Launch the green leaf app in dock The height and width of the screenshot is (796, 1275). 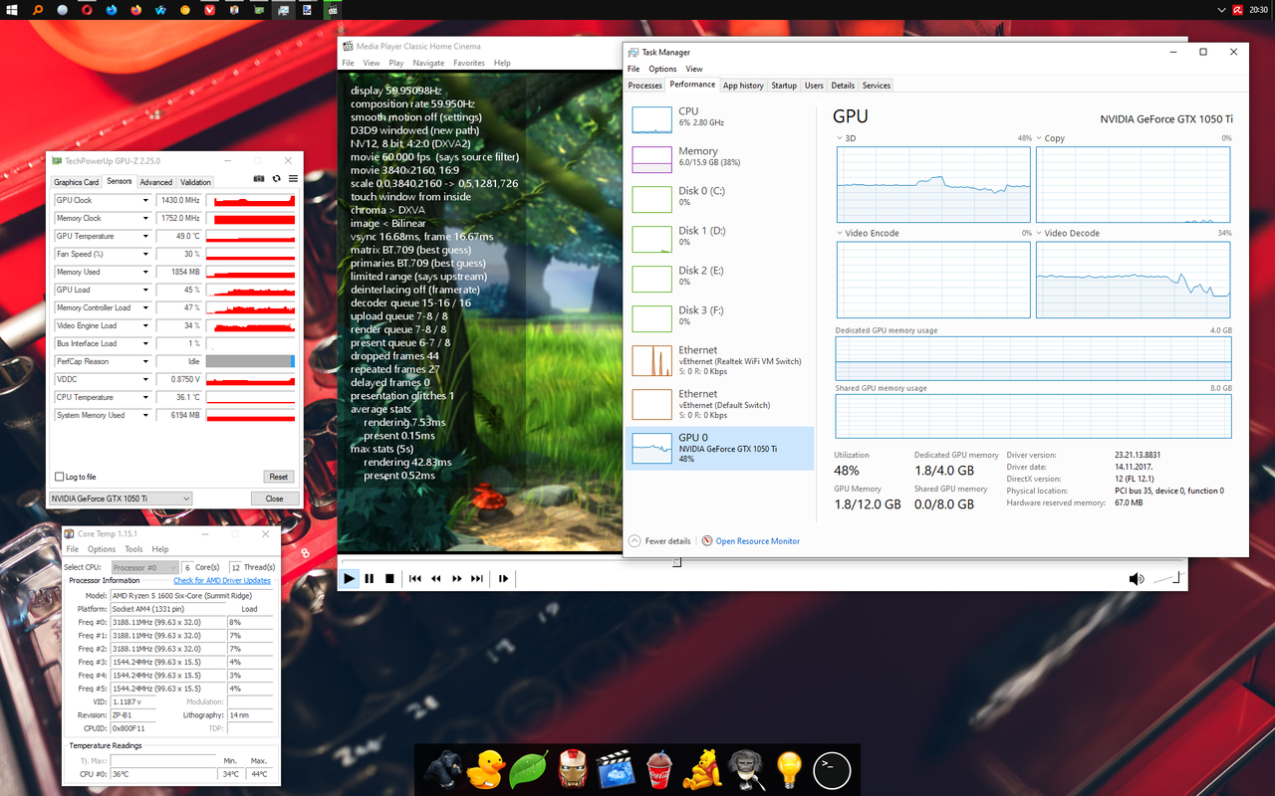pos(529,769)
